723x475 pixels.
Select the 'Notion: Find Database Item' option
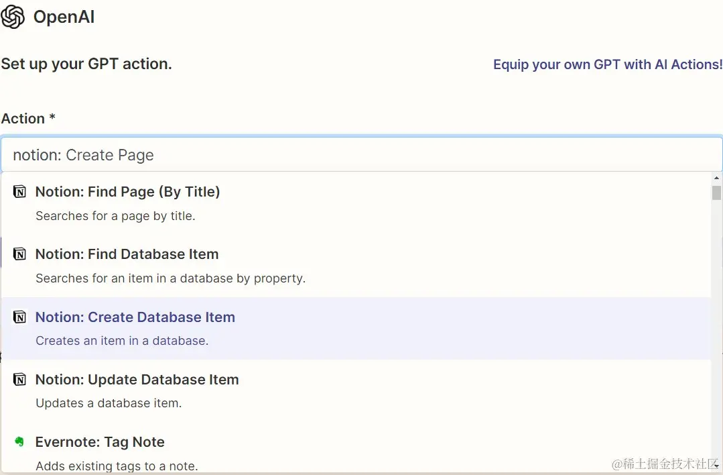(x=356, y=266)
